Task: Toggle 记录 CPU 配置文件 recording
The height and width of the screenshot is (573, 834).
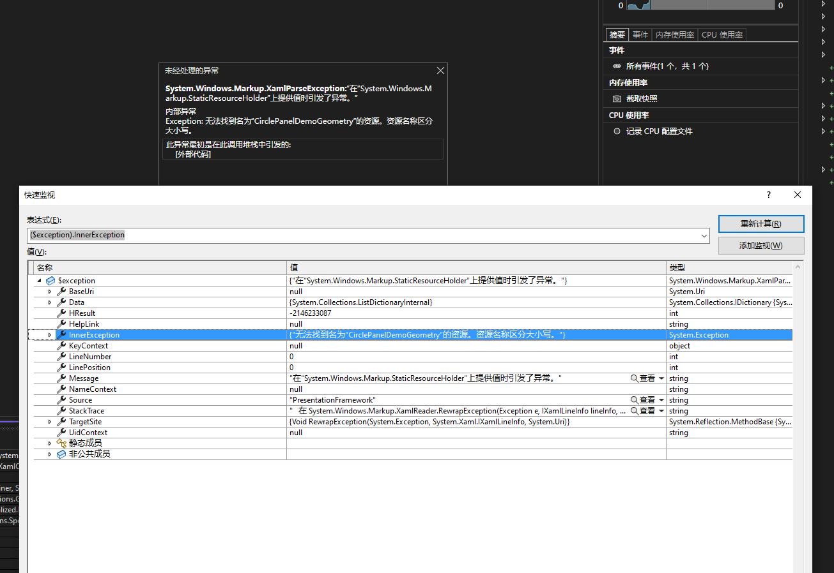Action: click(x=617, y=131)
